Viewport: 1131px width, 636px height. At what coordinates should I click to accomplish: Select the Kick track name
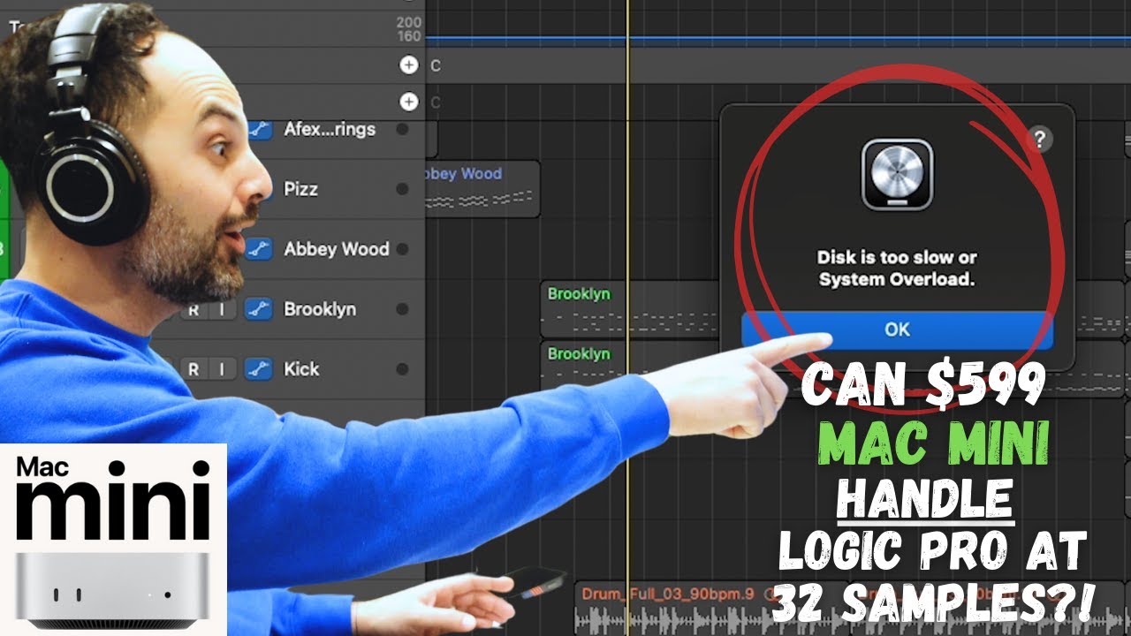coord(301,369)
